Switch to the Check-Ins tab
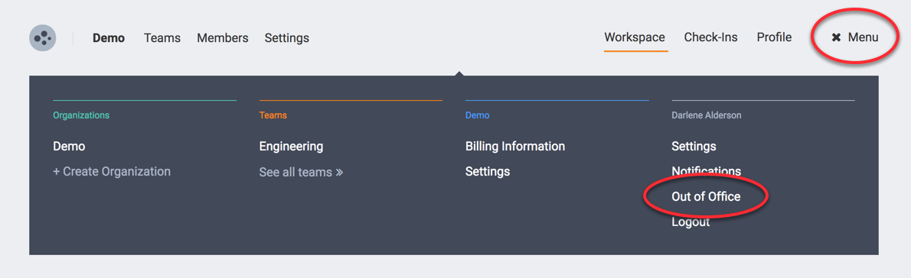911x278 pixels. (710, 37)
